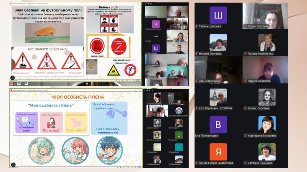Click Ігор Юрійович's Eiffel Tower profile photo
The width and height of the screenshot is (307, 172).
(218, 97)
